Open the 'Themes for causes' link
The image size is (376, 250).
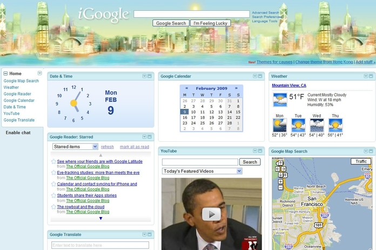click(274, 62)
